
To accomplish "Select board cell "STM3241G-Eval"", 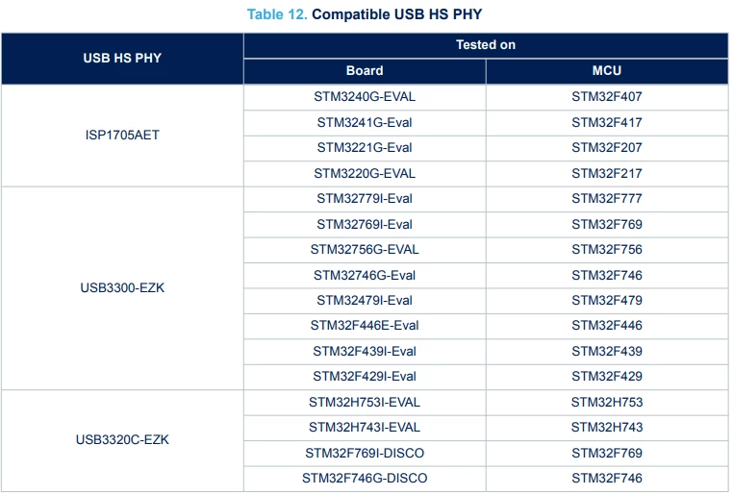I will pyautogui.click(x=365, y=123).
